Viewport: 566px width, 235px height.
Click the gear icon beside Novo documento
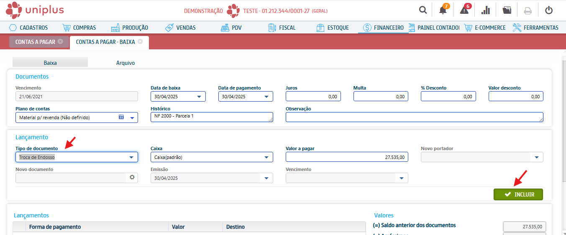132,177
